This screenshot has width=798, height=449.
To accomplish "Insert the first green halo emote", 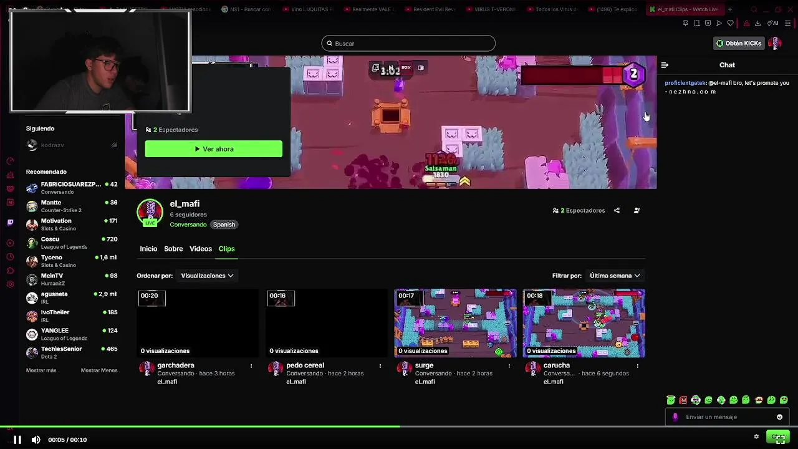I will tap(671, 400).
